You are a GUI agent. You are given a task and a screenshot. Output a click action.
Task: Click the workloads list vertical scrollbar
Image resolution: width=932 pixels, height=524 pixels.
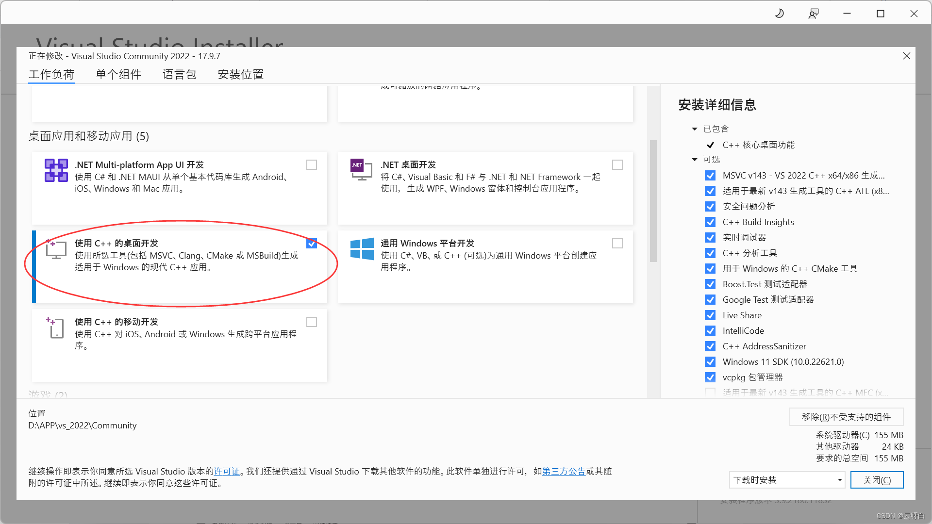[653, 201]
